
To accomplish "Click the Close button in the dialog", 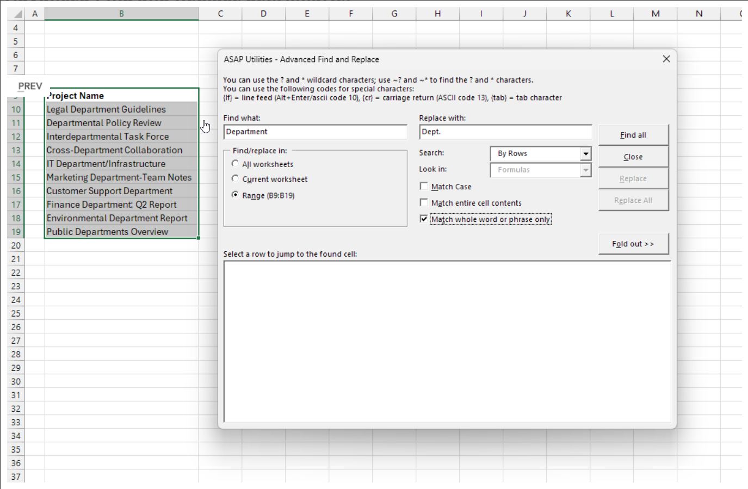I will [633, 157].
